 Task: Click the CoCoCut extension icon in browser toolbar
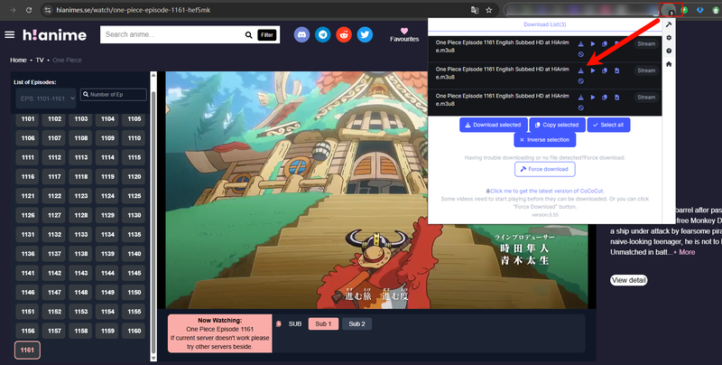[x=671, y=10]
